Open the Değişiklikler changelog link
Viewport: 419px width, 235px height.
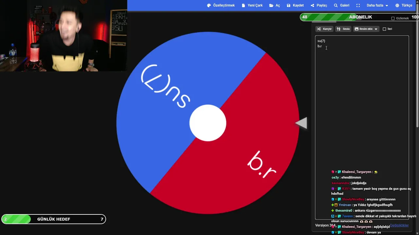click(x=399, y=225)
